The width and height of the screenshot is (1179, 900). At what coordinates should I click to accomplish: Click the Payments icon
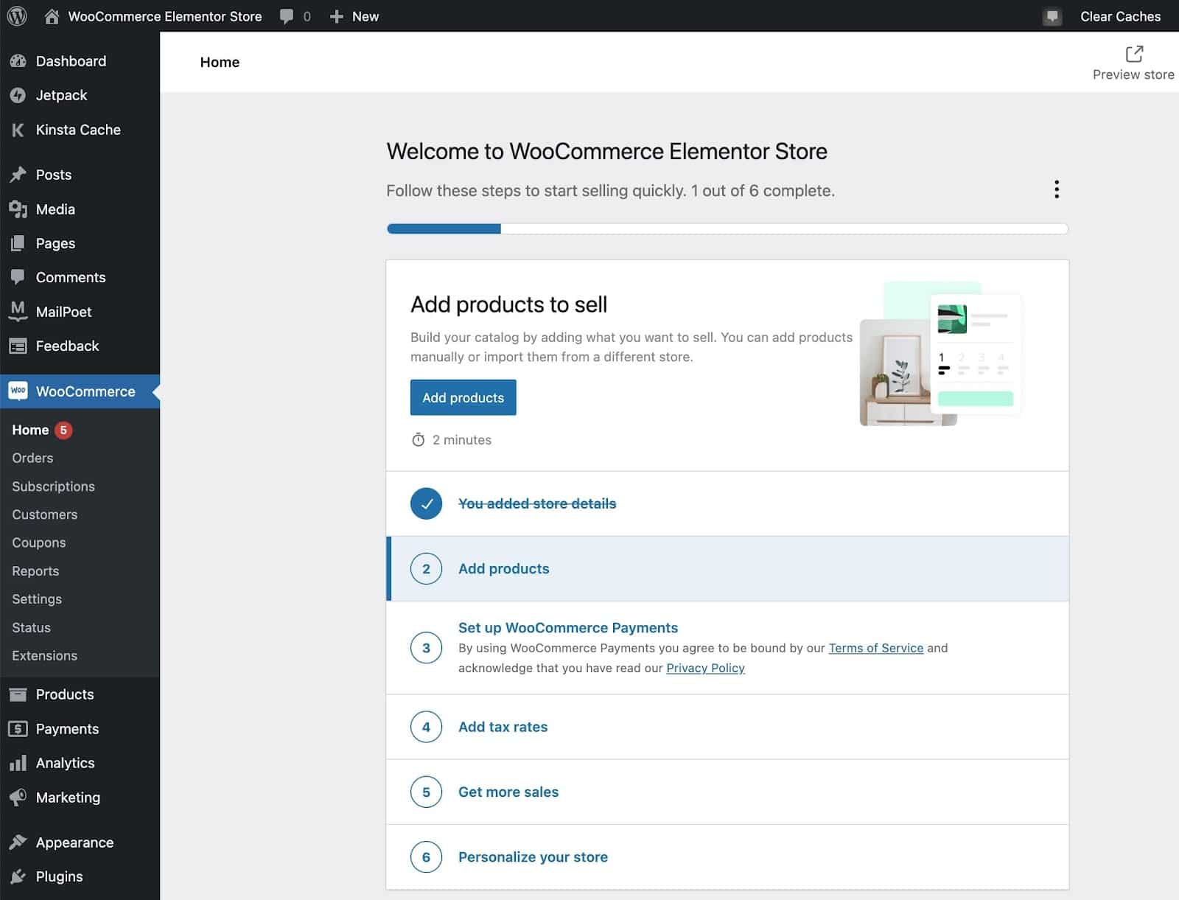pos(17,728)
